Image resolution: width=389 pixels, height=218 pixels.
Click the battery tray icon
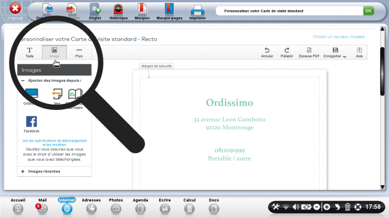click(306, 207)
